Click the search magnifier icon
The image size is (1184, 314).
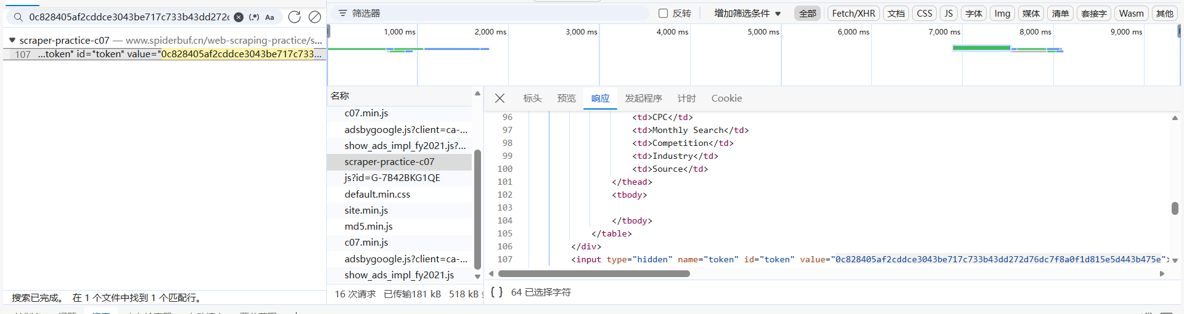(x=18, y=17)
